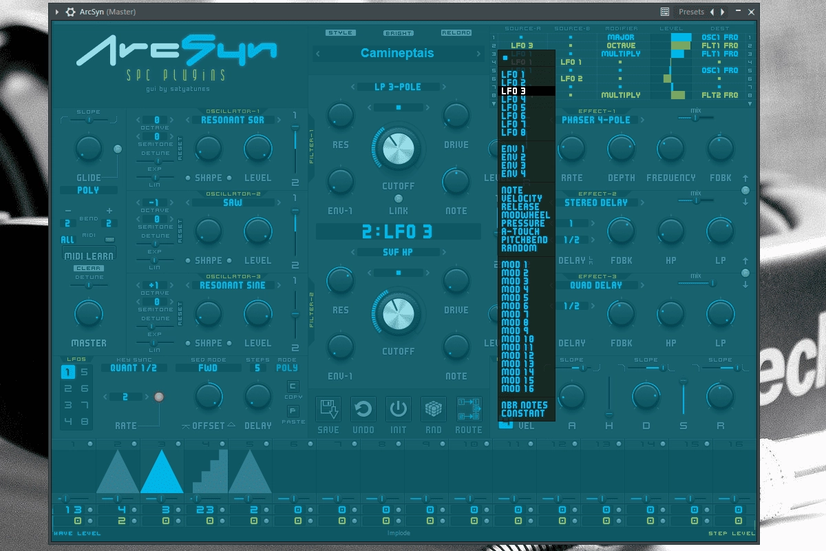Image resolution: width=826 pixels, height=551 pixels.
Task: Click the RND cube randomize icon
Action: 434,410
